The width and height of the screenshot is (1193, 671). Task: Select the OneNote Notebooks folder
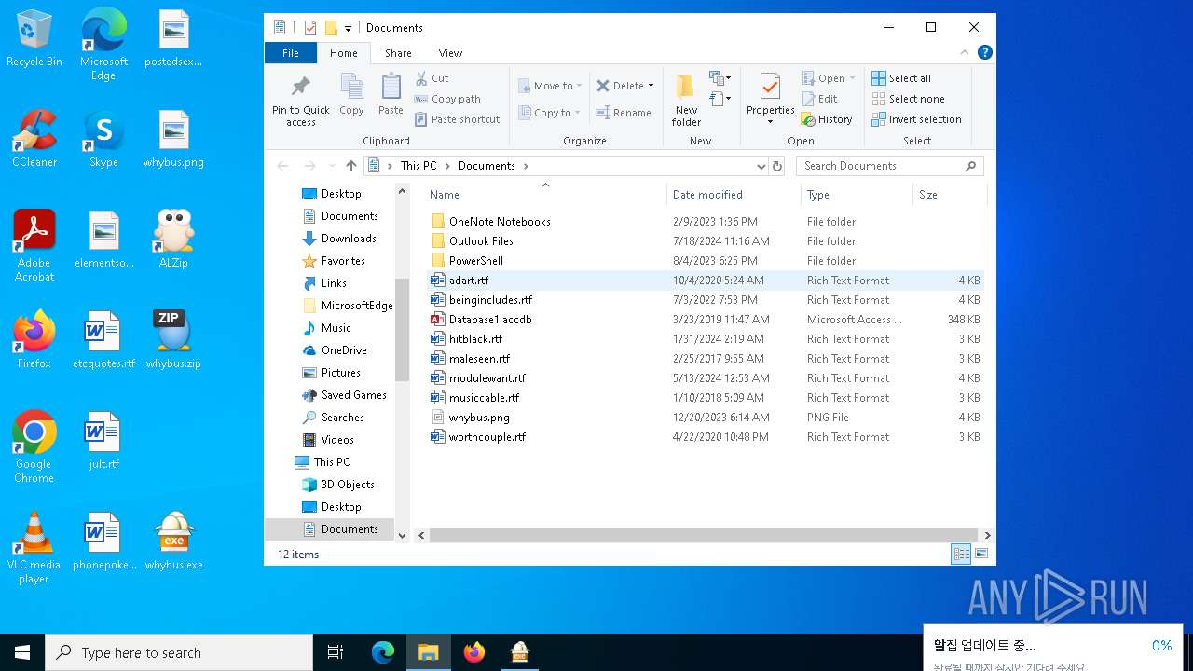[705, 222]
